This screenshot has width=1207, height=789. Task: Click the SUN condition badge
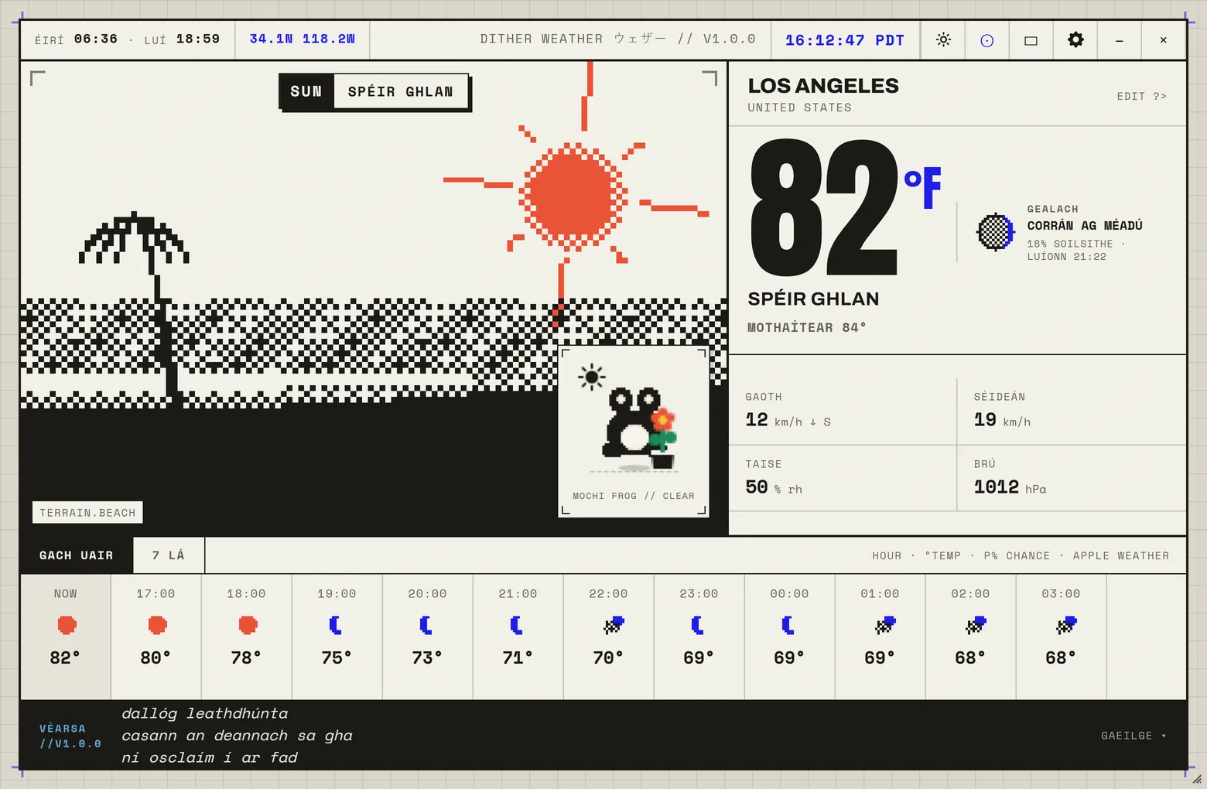[306, 91]
